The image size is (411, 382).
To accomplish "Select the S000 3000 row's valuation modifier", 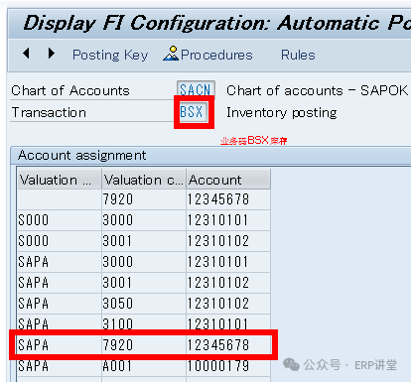I will click(60, 220).
